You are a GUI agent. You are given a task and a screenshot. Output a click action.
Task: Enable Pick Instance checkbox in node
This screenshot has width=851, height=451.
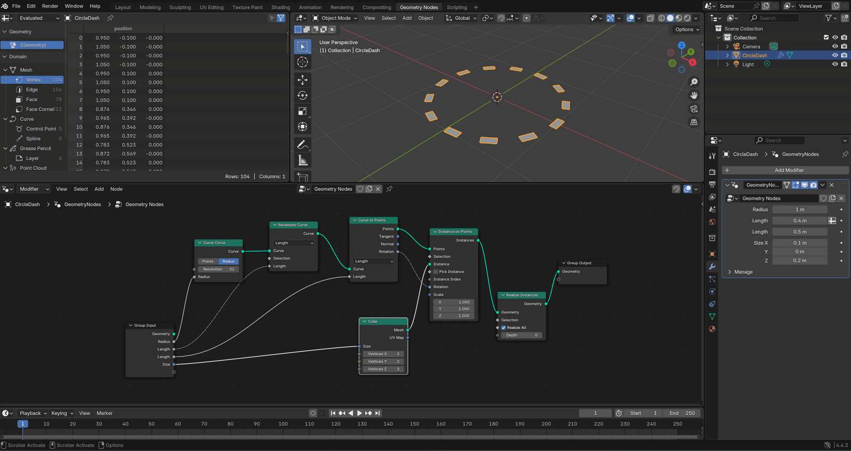436,272
